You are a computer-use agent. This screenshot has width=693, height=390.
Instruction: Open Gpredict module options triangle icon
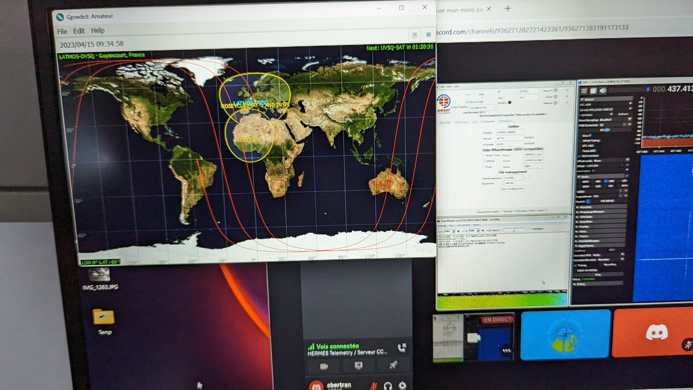point(415,35)
